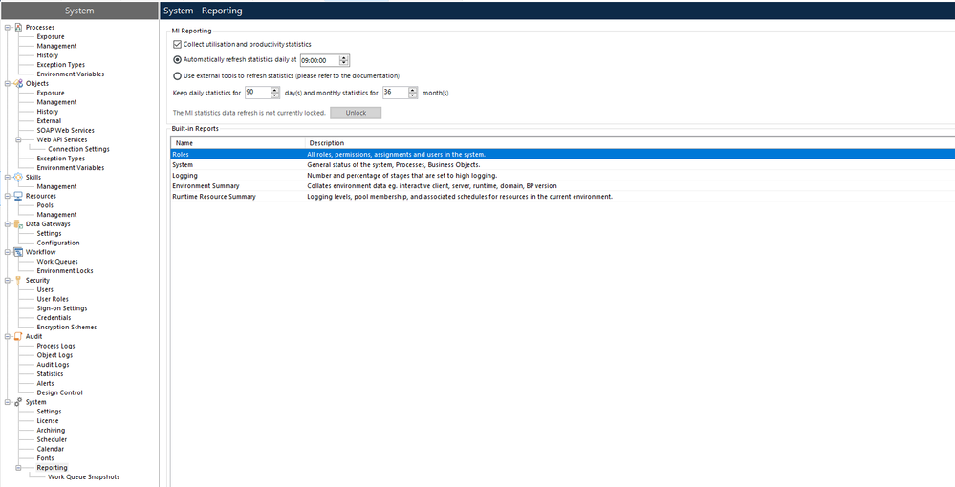
Task: Select the Logging report row
Action: pos(563,176)
